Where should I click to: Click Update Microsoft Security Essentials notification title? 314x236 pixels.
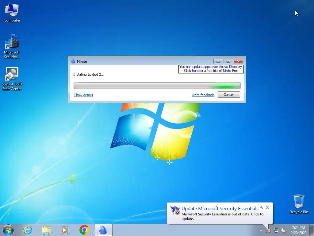point(220,209)
